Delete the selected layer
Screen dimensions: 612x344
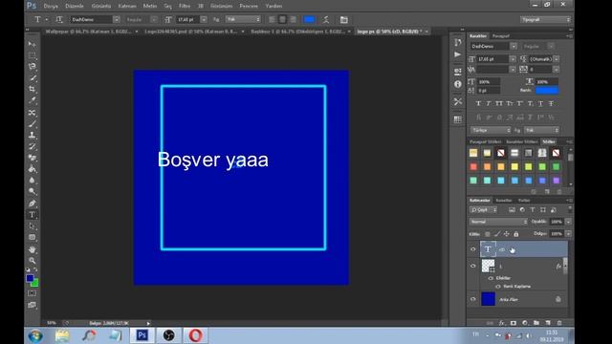[559, 323]
